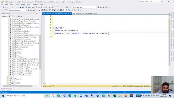Viewport: 174px width, 98px height.
Task: Click the Undo arrow icon
Action: (x=58, y=7)
